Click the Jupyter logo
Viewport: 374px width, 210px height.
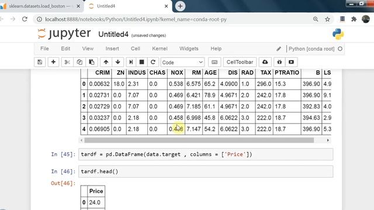click(64, 33)
